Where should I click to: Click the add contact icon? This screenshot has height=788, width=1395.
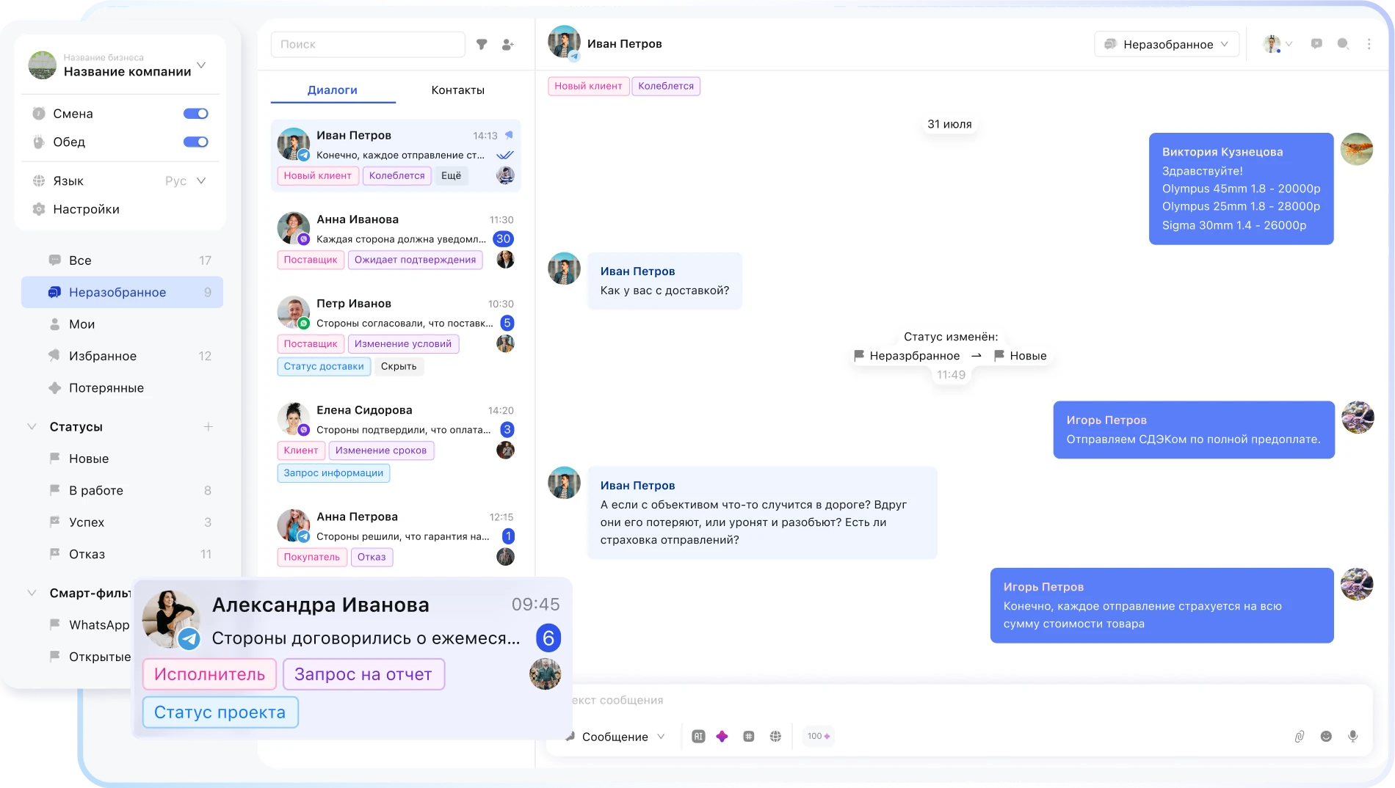(x=507, y=45)
